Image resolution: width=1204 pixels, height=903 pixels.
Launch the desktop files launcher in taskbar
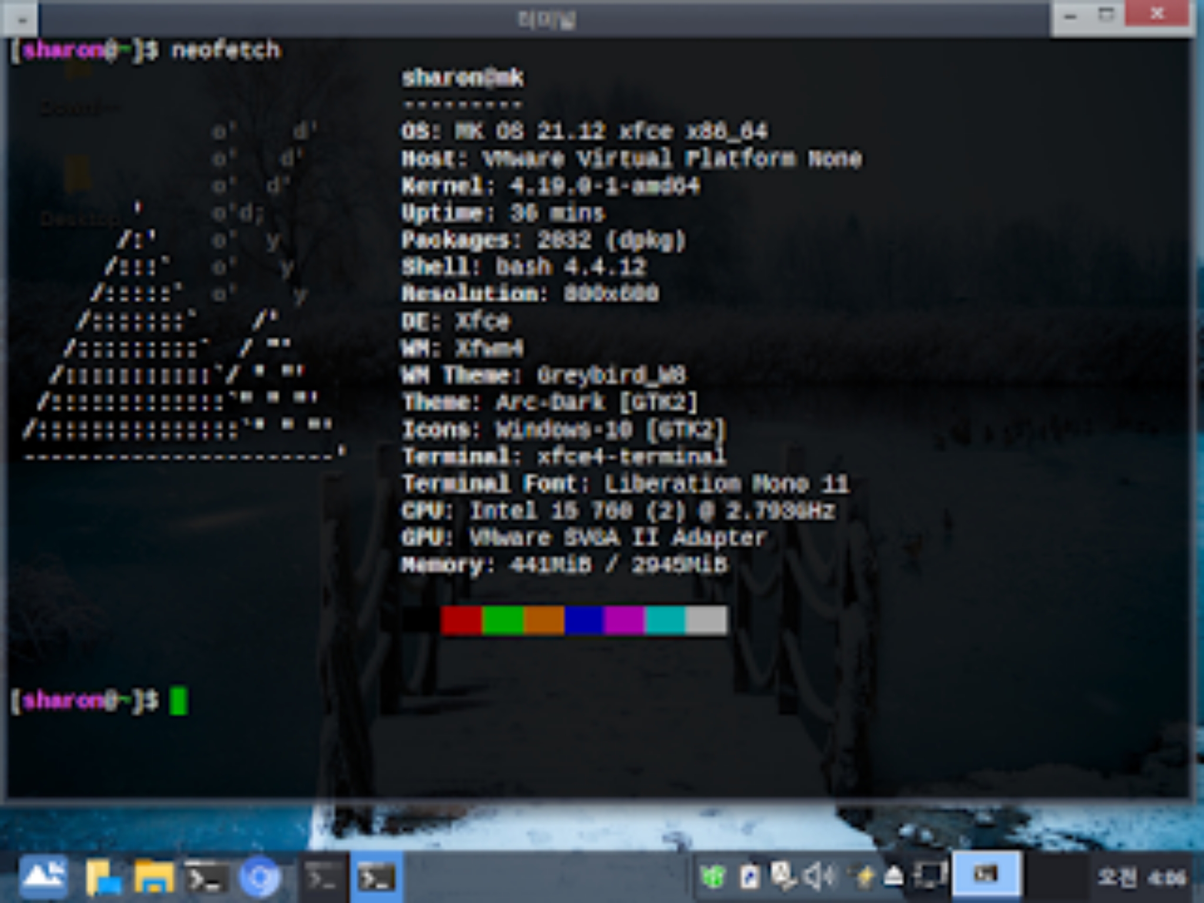(x=103, y=878)
